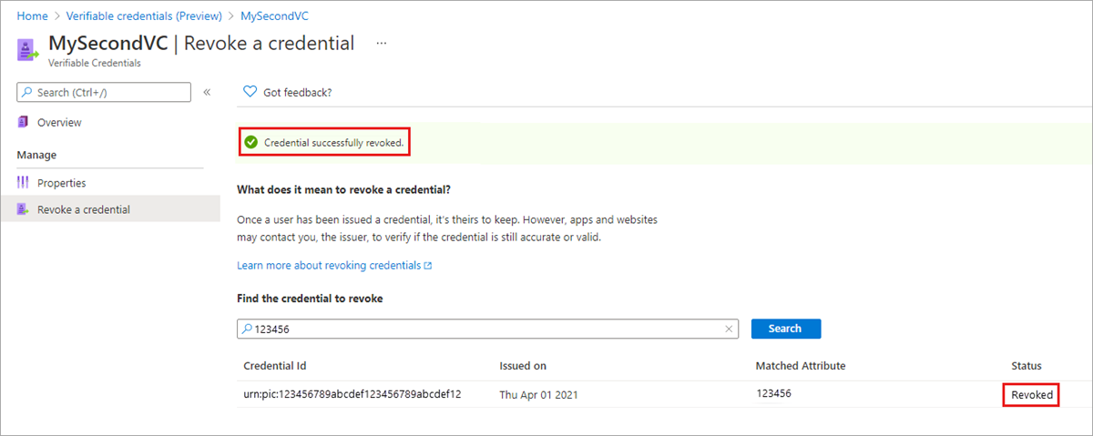Click the Issued on column header

point(523,366)
